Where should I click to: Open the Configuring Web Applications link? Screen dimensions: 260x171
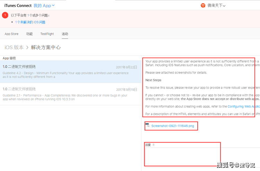[244, 106]
